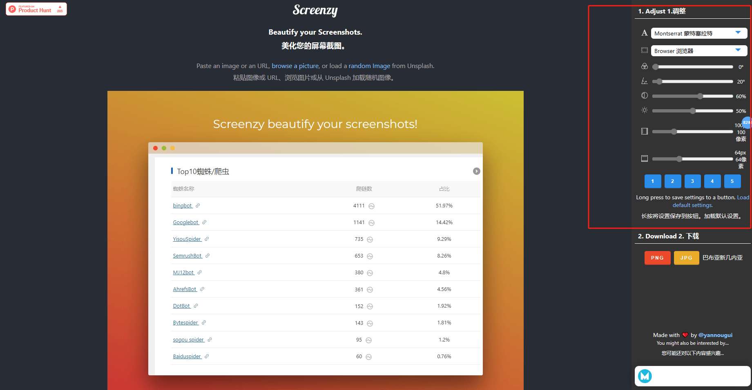Click the trend icon beside 735
Viewport: 752px width, 390px height.
pos(370,240)
